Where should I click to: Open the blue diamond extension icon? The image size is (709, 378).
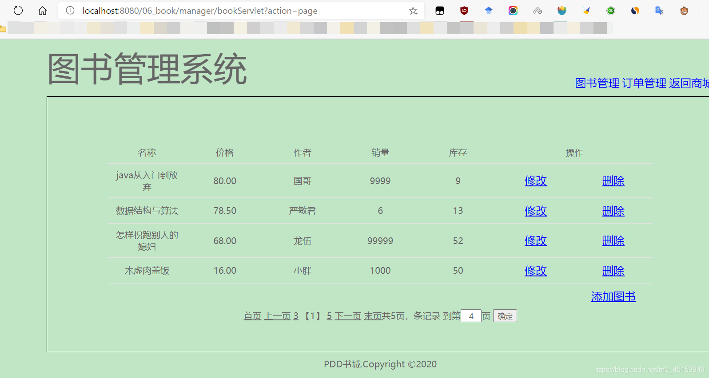[489, 11]
